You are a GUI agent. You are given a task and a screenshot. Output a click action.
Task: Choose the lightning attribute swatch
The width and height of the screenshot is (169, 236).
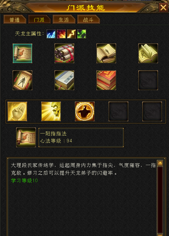point(71,34)
